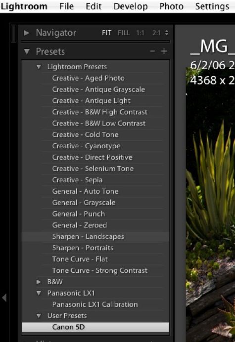Apply the Sharpen - Landscapes preset
Viewport: 235px width, 342px height.
(x=88, y=237)
